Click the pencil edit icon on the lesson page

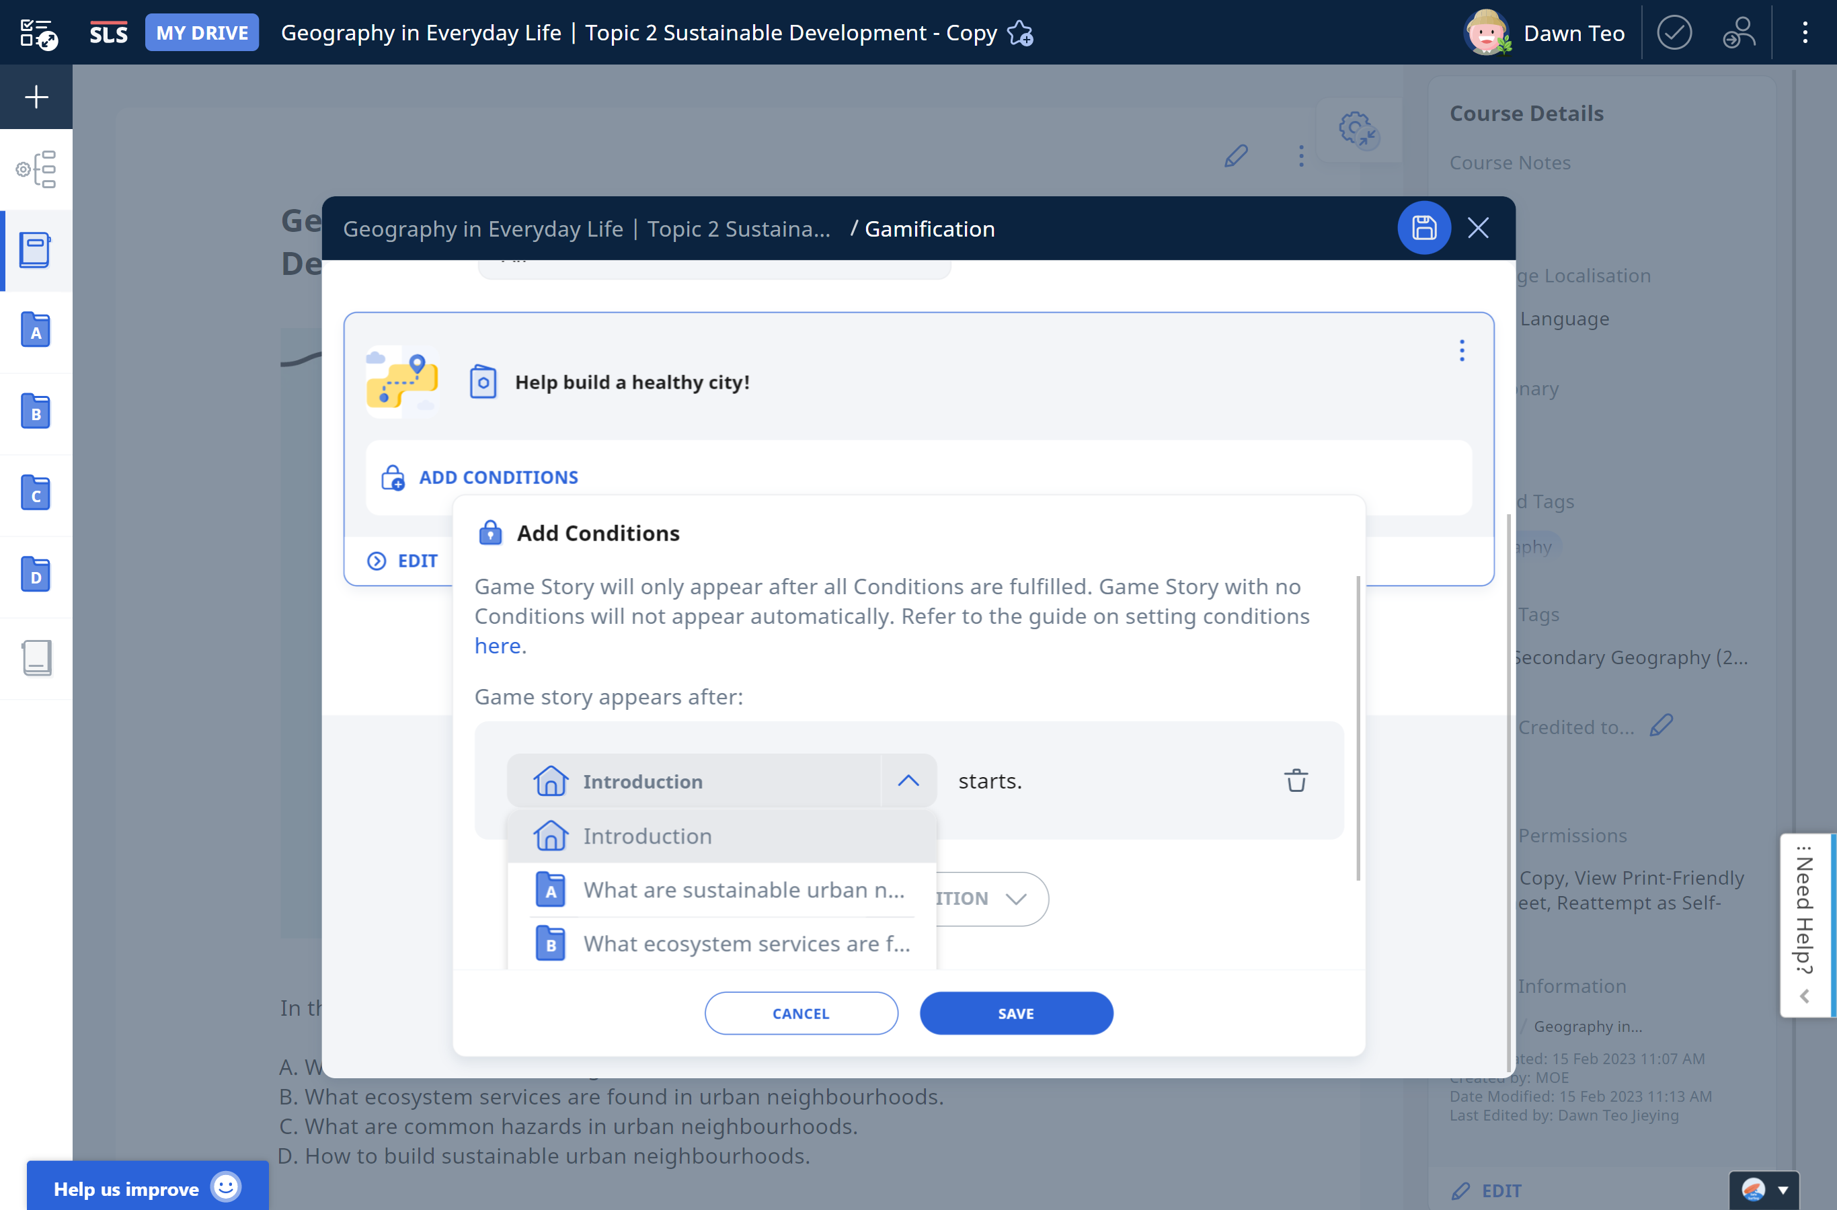point(1236,155)
